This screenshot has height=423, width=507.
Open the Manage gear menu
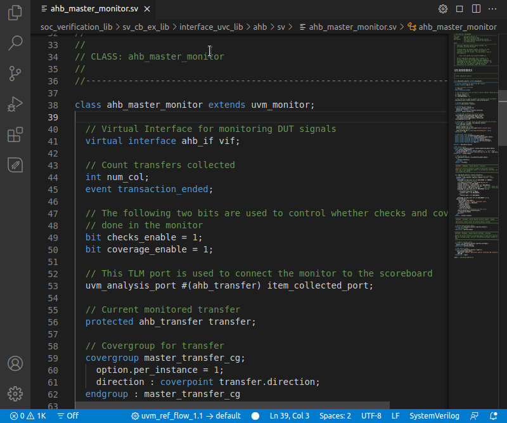point(15,393)
